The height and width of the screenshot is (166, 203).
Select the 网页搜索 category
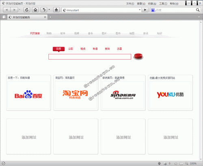pos(35,33)
